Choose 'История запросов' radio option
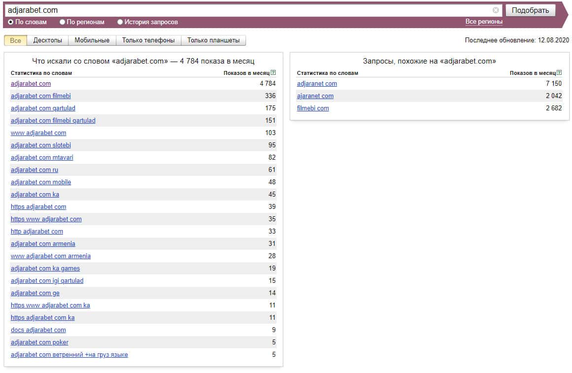The width and height of the screenshot is (572, 373). 120,22
